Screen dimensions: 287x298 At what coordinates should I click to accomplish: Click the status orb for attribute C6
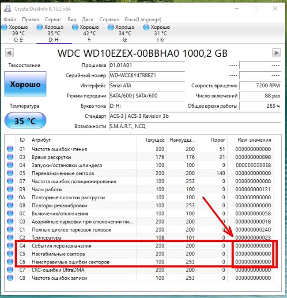point(10,262)
